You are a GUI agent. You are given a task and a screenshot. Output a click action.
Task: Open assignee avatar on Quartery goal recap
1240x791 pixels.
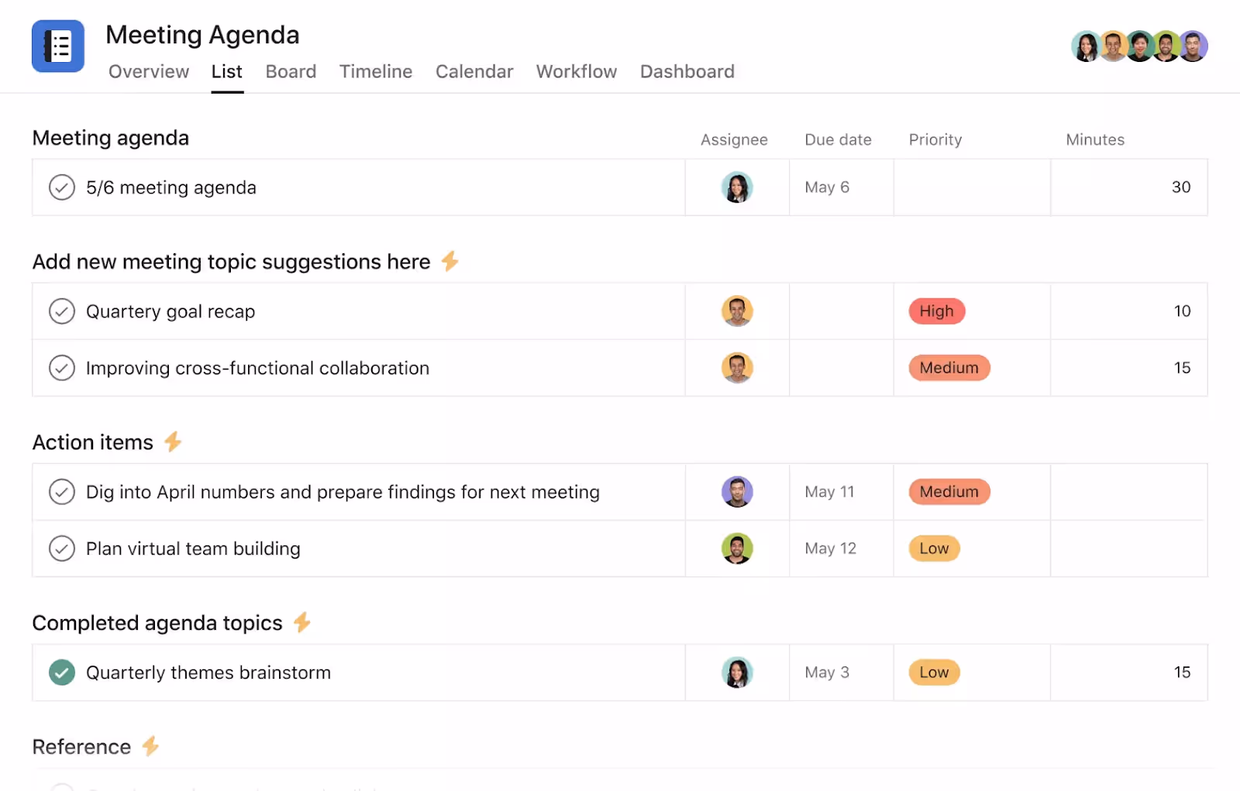click(x=737, y=311)
